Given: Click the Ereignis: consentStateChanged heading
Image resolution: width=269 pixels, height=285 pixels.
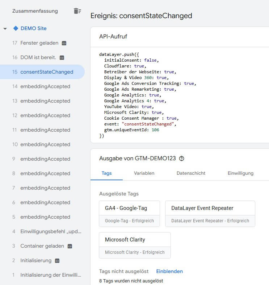Looking at the screenshot, I should coord(141,16).
